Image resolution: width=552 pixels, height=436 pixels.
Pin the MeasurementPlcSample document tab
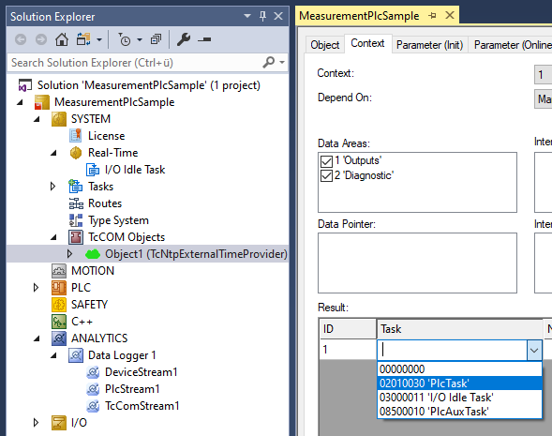point(432,16)
